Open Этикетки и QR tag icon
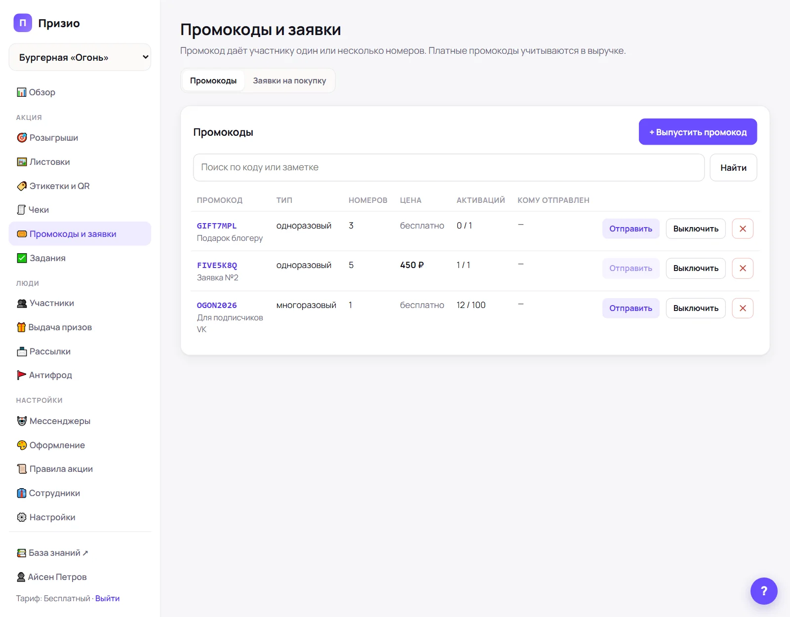 (22, 186)
